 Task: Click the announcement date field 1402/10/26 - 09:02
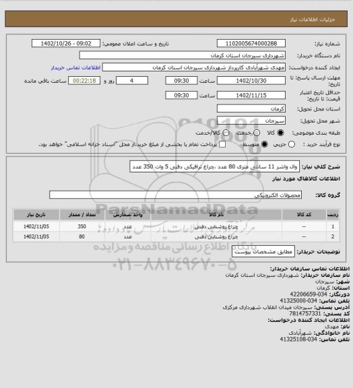(66, 43)
